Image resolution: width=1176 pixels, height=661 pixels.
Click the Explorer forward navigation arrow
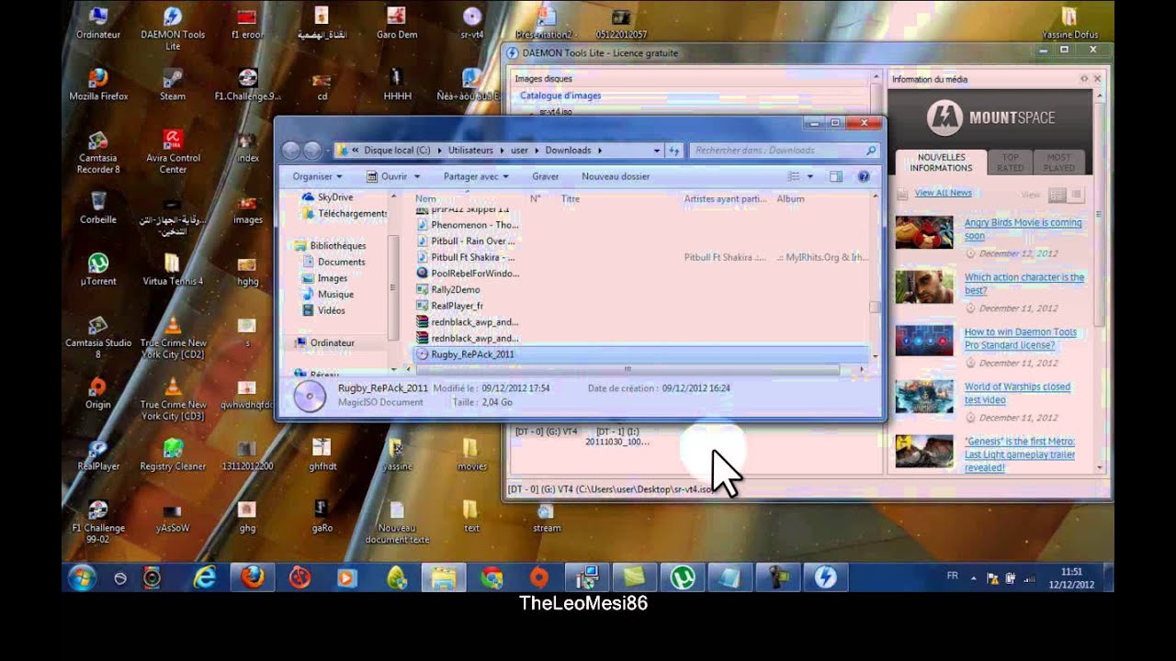coord(312,151)
